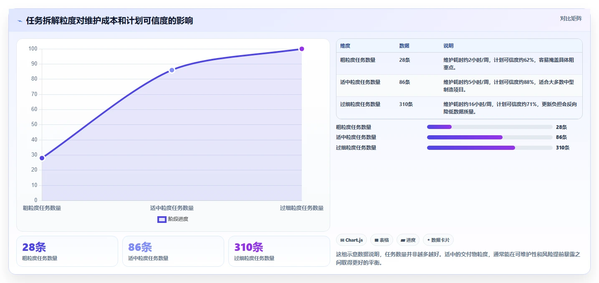The width and height of the screenshot is (599, 283).
Task: Click the 维度 table column header
Action: point(345,46)
